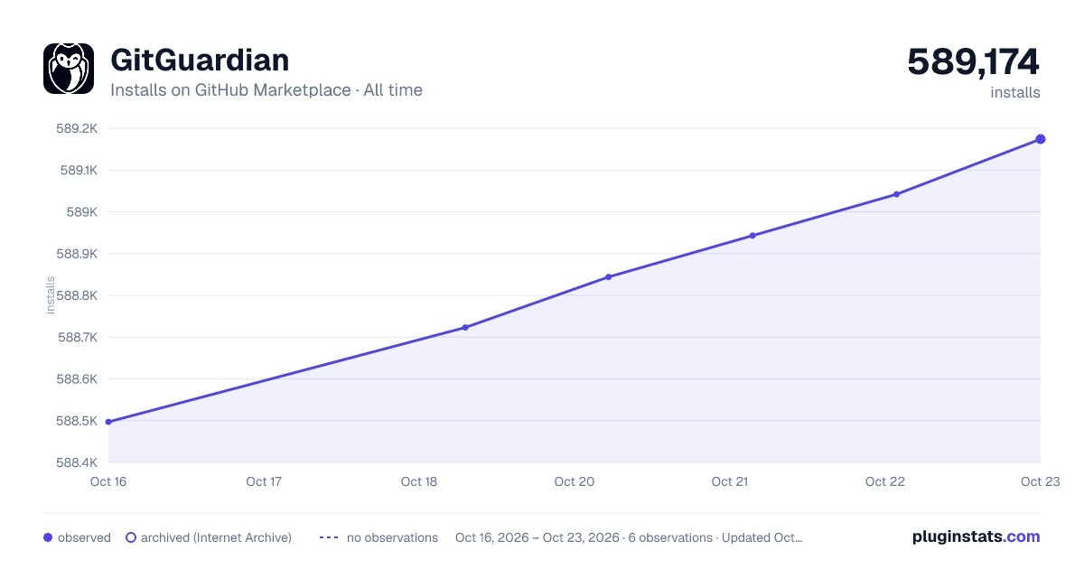The height and width of the screenshot is (569, 1084).
Task: Click the Oct 16 x-axis label
Action: coord(108,481)
